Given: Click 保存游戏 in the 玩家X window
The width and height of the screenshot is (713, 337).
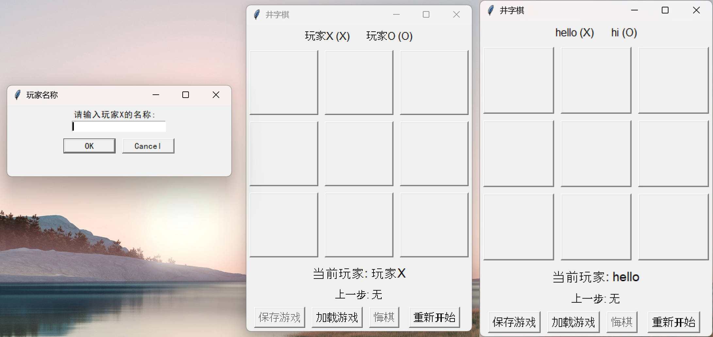Looking at the screenshot, I should pyautogui.click(x=280, y=317).
